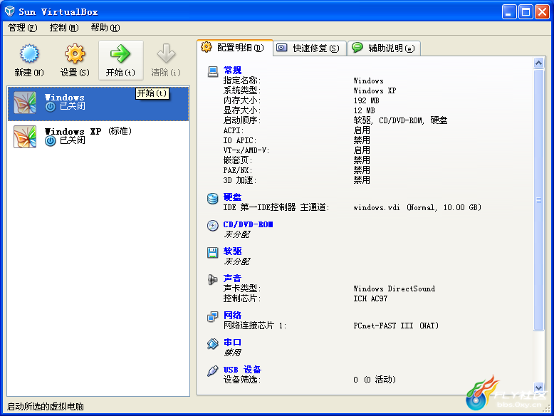
Task: Click the VirtualBox cube title bar icon
Action: [10, 11]
